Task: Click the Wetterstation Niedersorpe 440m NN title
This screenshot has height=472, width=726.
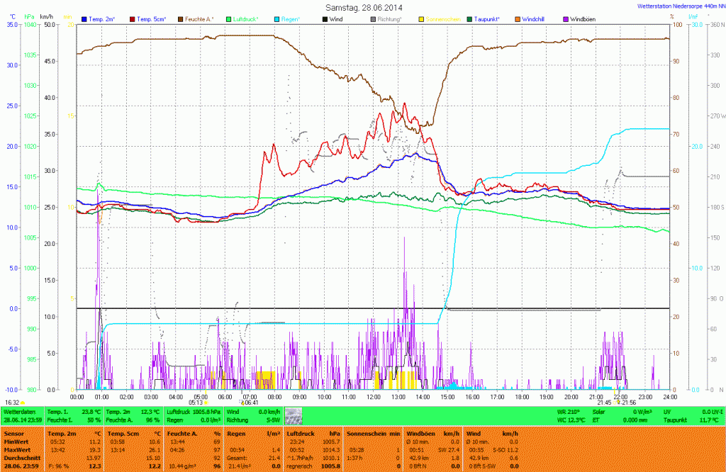Action: tap(678, 6)
